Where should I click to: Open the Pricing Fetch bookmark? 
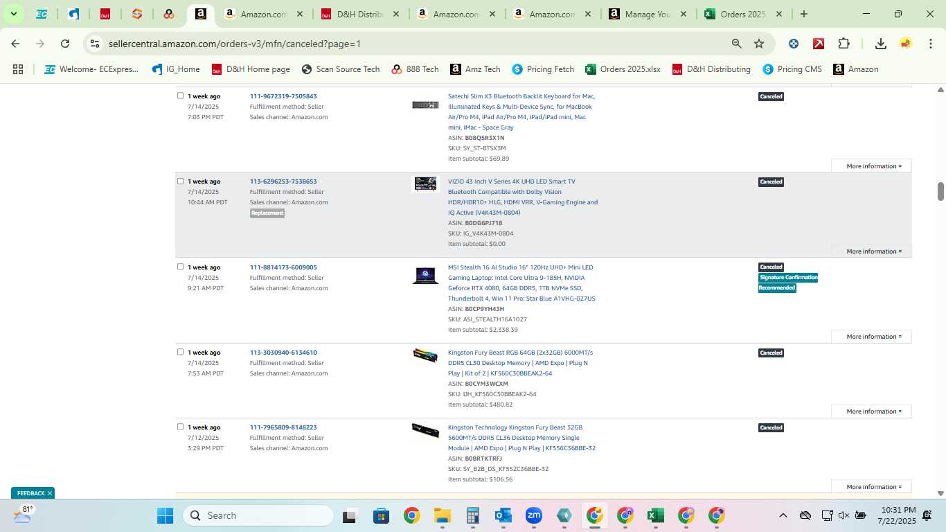[543, 69]
